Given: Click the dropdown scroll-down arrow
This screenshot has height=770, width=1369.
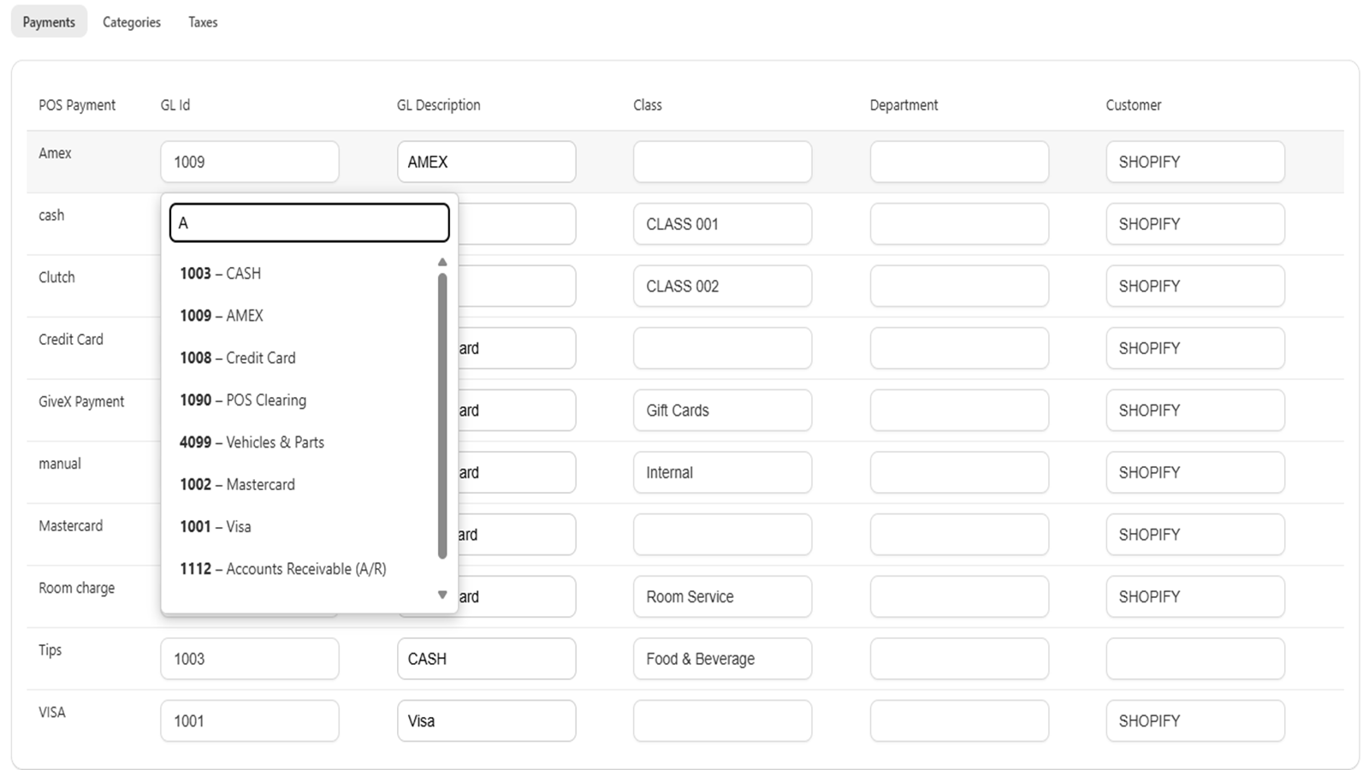Looking at the screenshot, I should (442, 593).
